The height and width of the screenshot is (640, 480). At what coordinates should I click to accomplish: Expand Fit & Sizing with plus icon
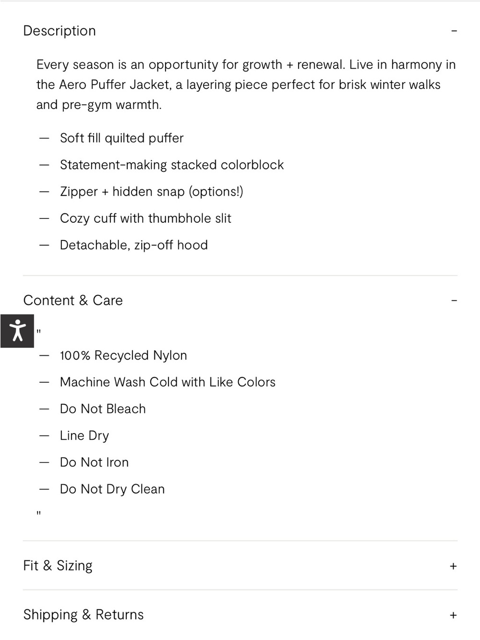tap(453, 567)
